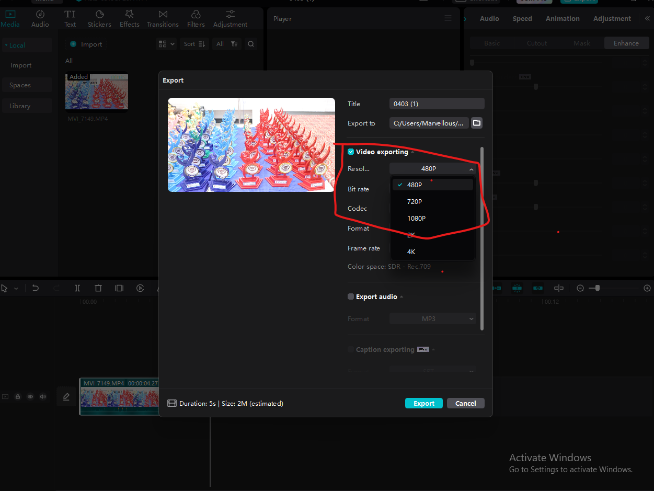
Task: Enable the Caption exporting option
Action: click(x=350, y=349)
